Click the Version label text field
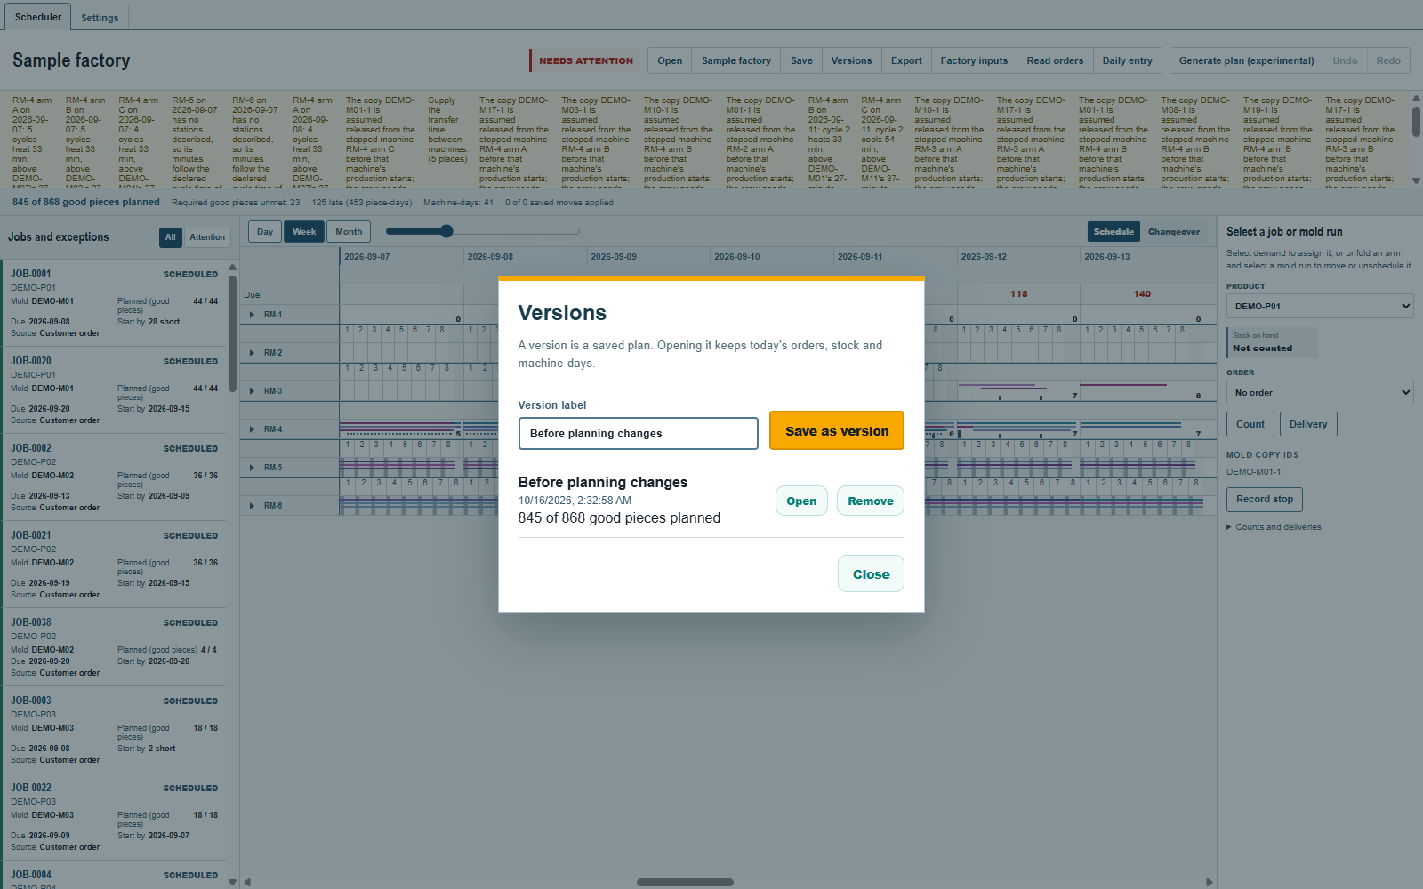 (x=639, y=433)
